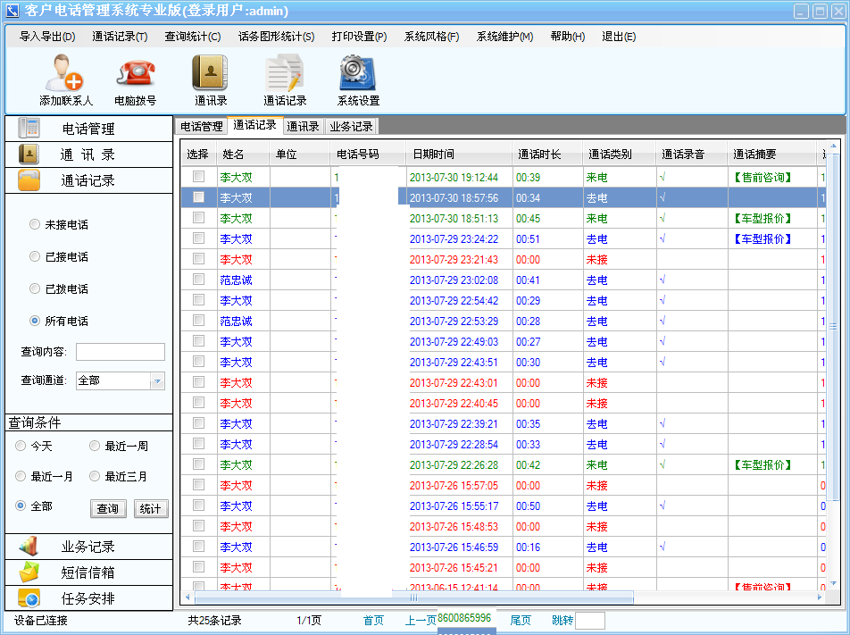The height and width of the screenshot is (635, 850).
Task: Open the 帮助(H) menu
Action: (x=568, y=37)
